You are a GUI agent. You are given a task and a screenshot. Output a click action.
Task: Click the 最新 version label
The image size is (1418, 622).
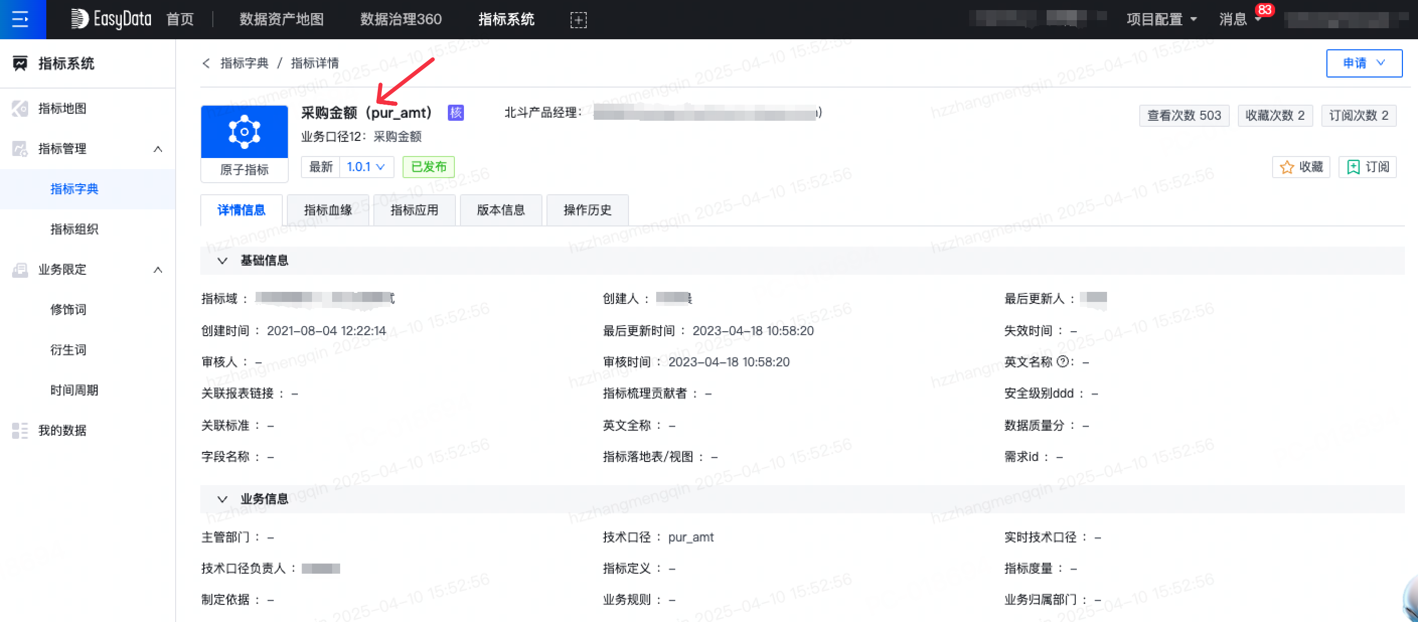pos(321,167)
